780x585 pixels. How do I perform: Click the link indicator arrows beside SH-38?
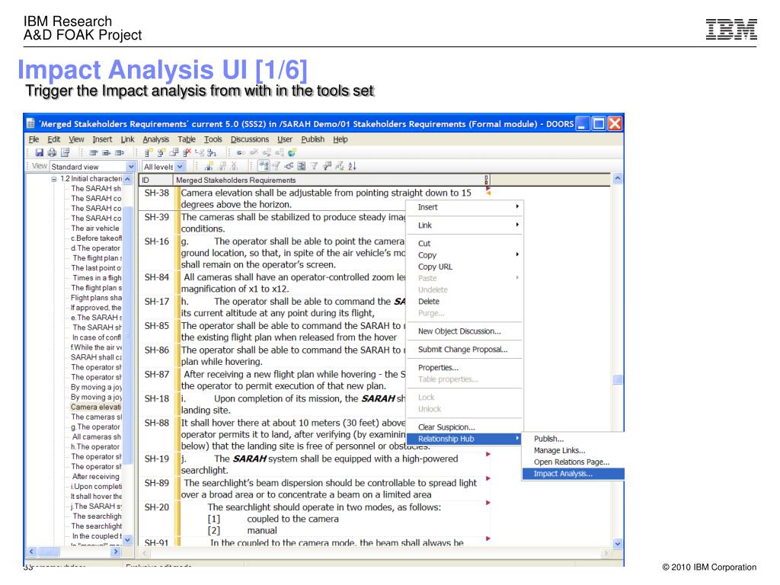[488, 190]
